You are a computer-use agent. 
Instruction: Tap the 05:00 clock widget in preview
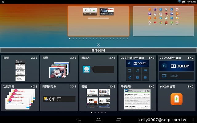point(90,12)
